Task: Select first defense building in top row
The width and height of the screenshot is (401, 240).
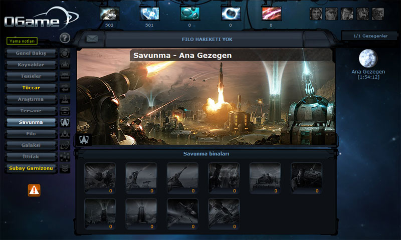Action: (100, 178)
